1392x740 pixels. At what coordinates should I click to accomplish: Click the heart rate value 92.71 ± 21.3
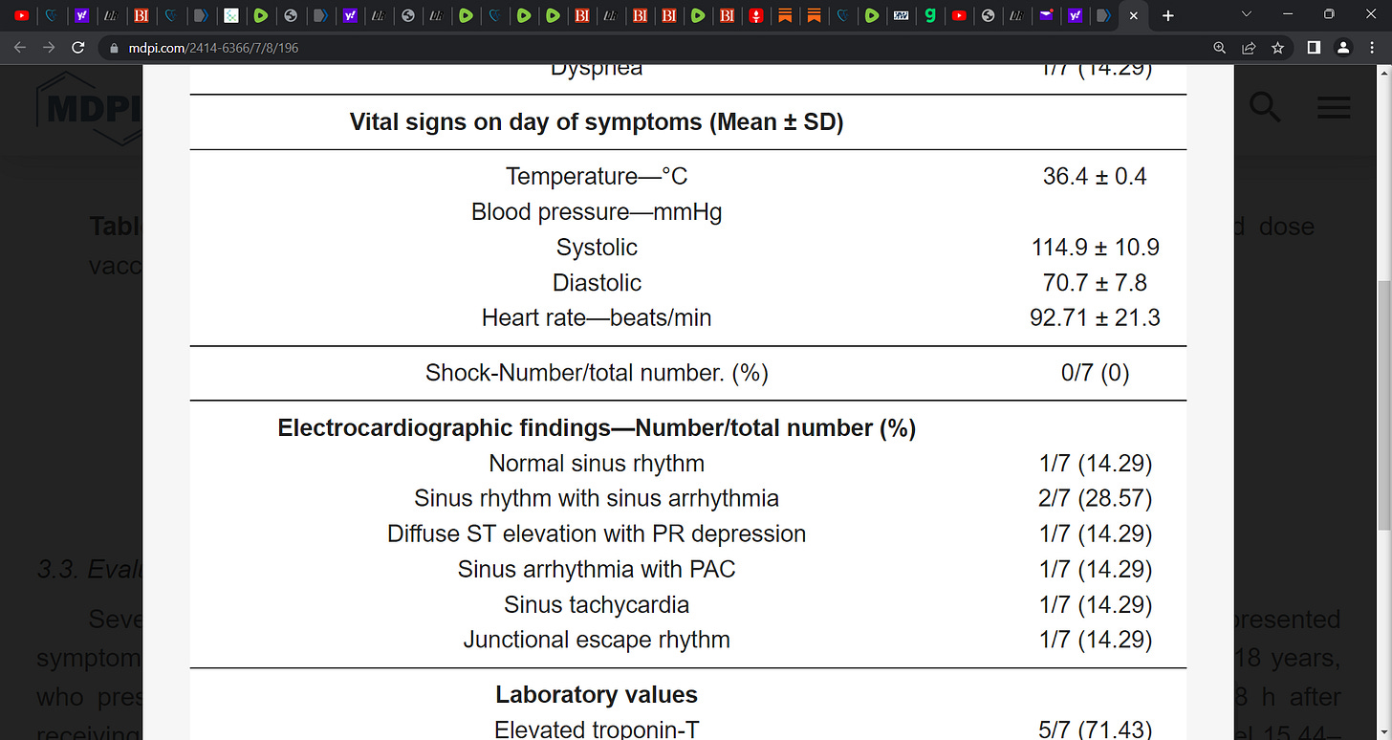(x=1095, y=318)
